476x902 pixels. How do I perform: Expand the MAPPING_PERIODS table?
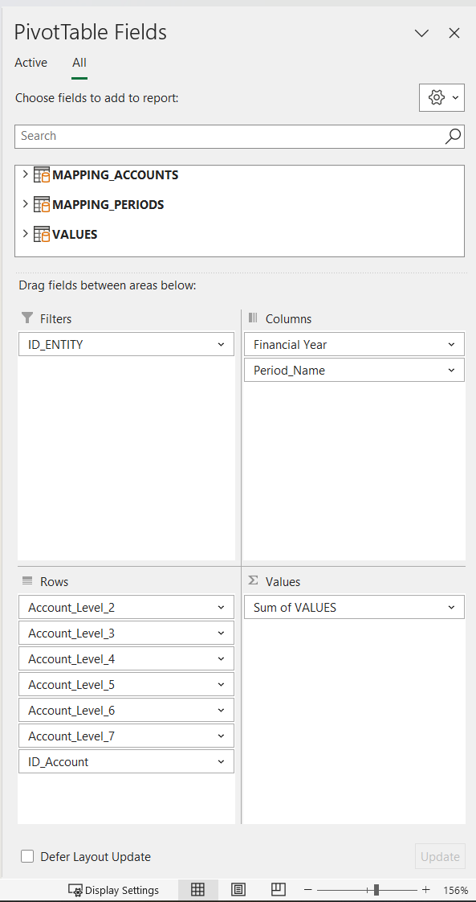[x=25, y=203]
